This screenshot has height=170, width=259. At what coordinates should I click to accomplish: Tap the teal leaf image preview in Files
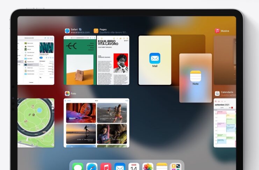pos(46,48)
